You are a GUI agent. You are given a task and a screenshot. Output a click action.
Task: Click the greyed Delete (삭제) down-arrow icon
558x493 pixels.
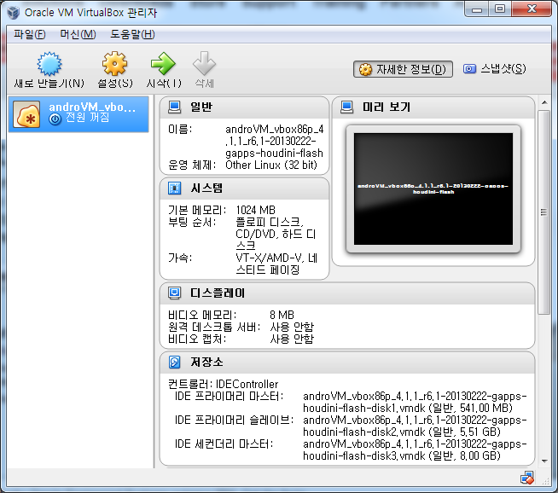[204, 64]
